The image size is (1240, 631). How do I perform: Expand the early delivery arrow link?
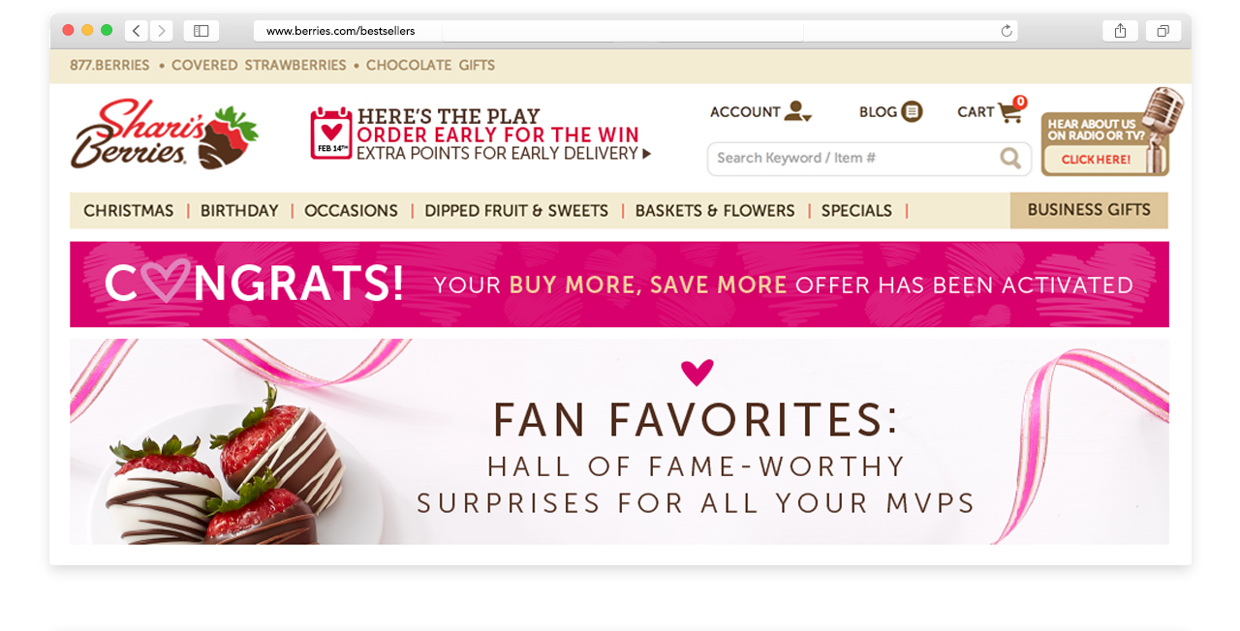pyautogui.click(x=646, y=153)
